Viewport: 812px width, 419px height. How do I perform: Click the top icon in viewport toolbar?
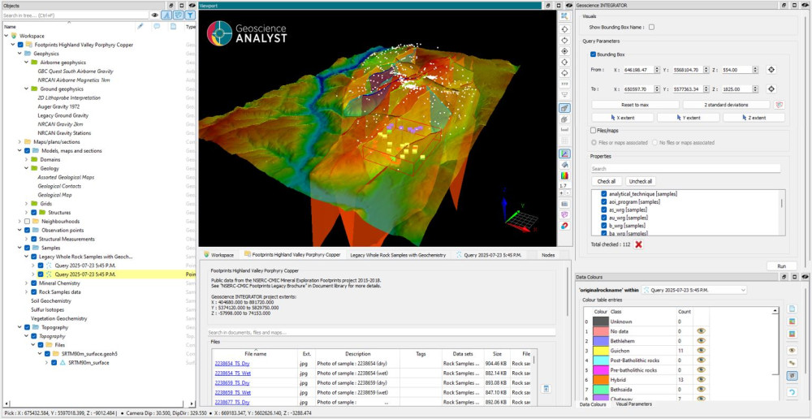click(564, 16)
